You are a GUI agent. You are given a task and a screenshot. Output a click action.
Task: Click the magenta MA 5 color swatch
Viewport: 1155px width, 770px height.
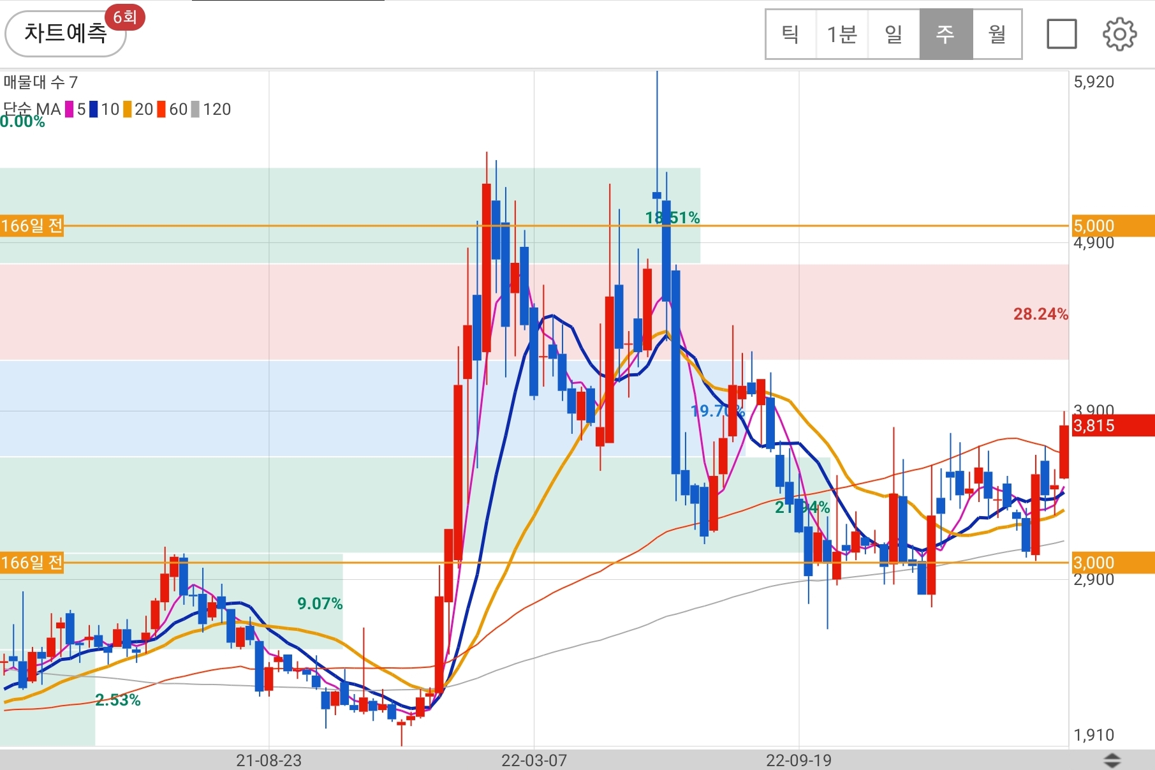(70, 109)
